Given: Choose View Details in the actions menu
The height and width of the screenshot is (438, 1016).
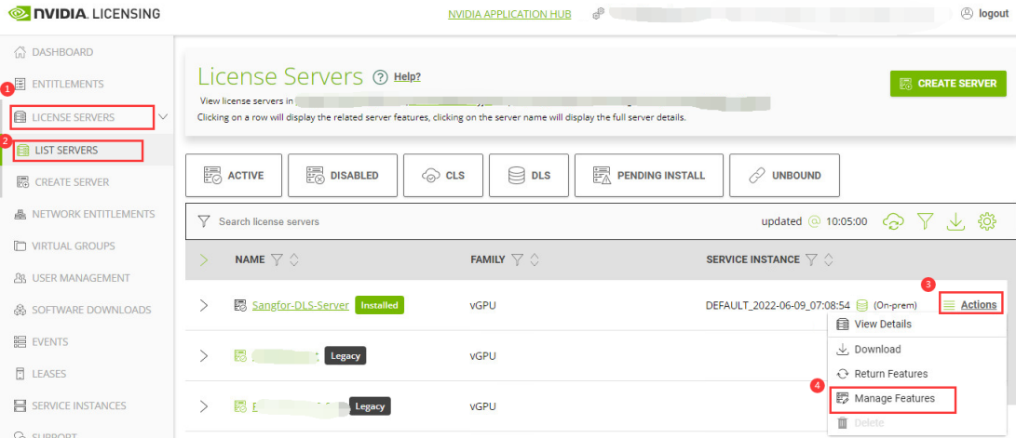Looking at the screenshot, I should click(882, 325).
